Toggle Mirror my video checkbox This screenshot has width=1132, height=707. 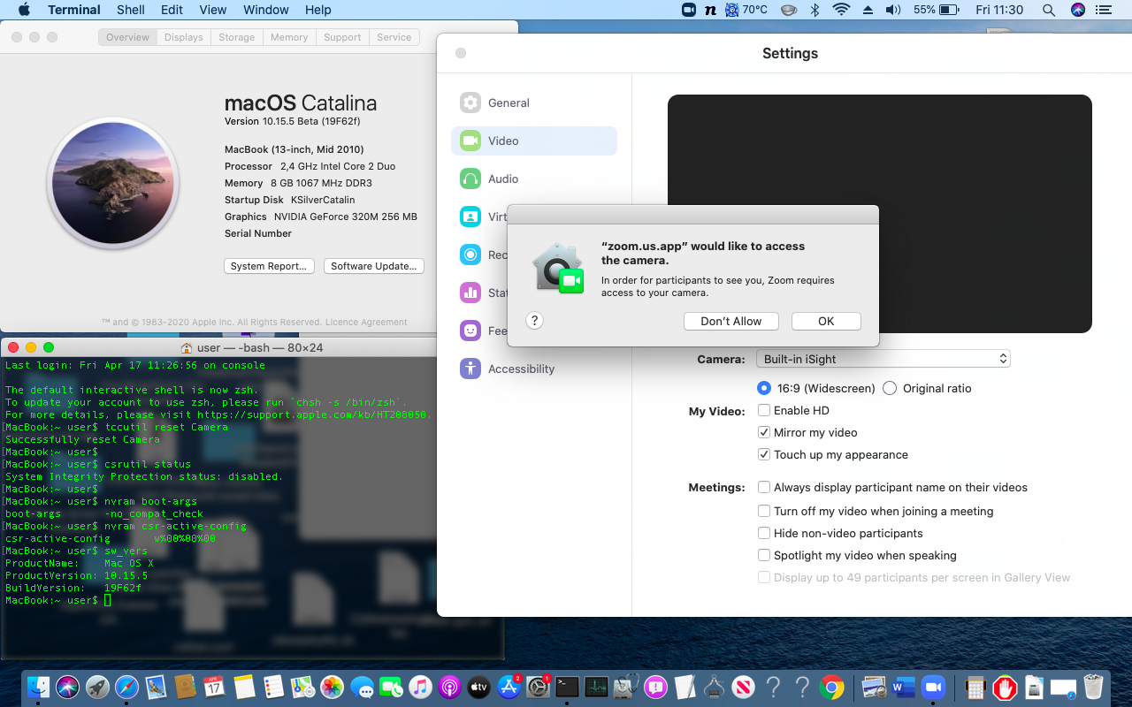[764, 432]
